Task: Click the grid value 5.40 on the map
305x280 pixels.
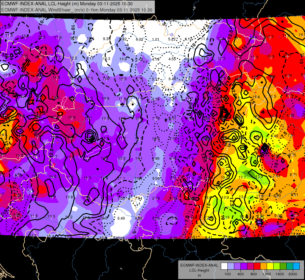Action: (139, 59)
